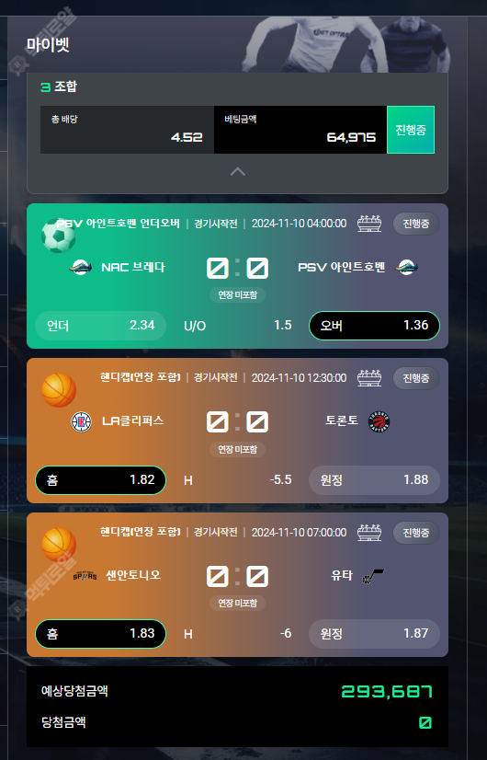Image resolution: width=487 pixels, height=760 pixels.
Task: Select the 오버 1.36 odds option
Action: (x=374, y=325)
